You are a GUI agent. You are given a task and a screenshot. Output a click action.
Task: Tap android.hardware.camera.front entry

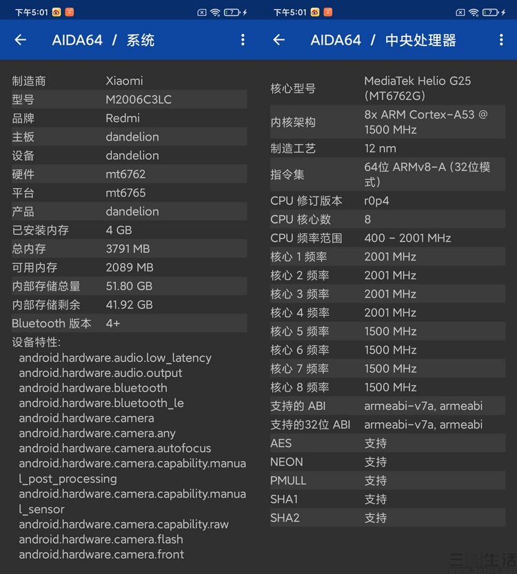(101, 554)
